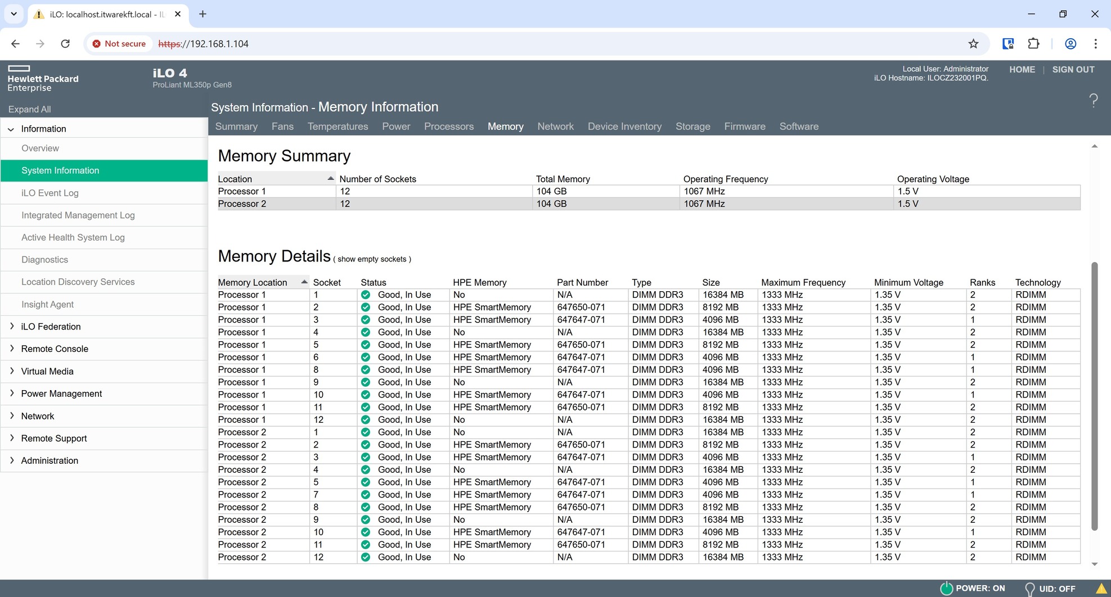Screen dimensions: 1111x597
Task: Open the Device Inventory tab
Action: coord(624,126)
